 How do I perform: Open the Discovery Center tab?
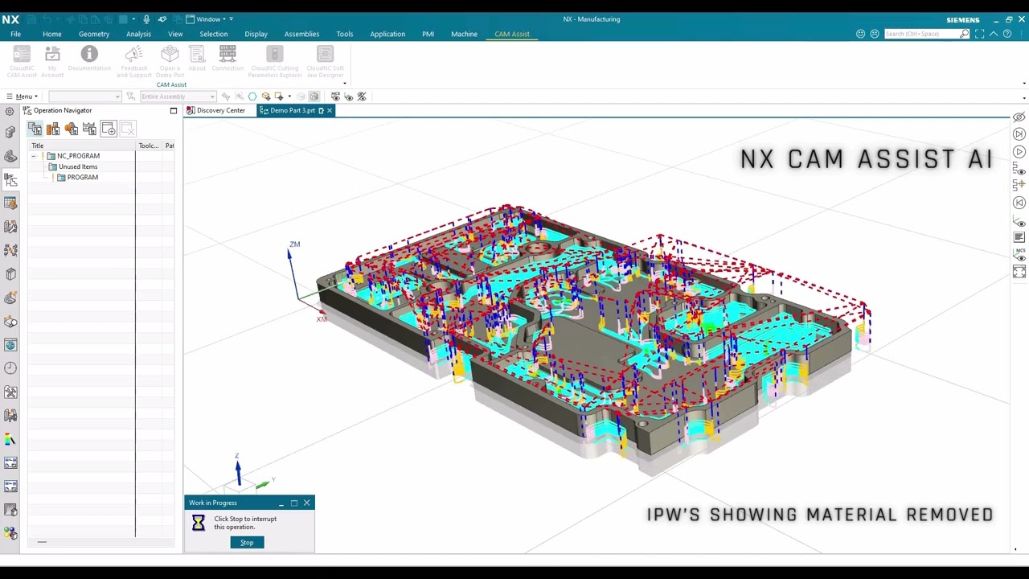point(216,110)
